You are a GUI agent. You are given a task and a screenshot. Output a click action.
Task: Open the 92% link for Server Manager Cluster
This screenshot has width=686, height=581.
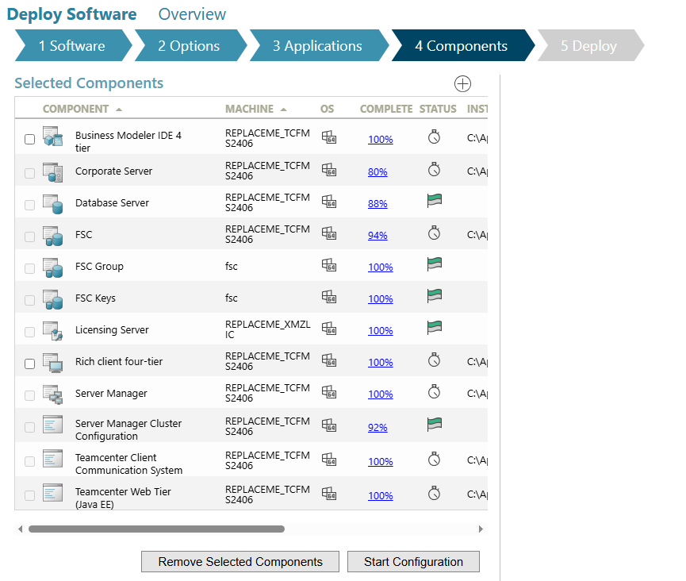tap(377, 428)
